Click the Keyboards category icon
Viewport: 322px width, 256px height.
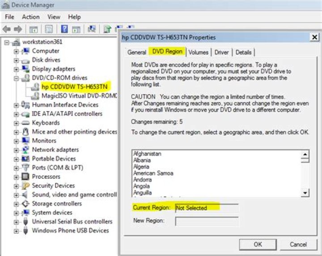(x=25, y=123)
